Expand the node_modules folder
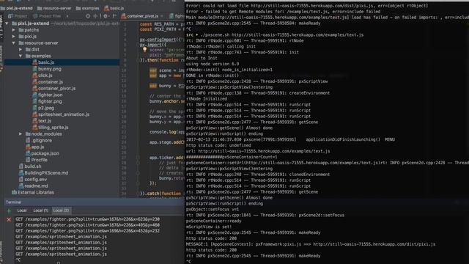469x264 pixels. pos(21,133)
